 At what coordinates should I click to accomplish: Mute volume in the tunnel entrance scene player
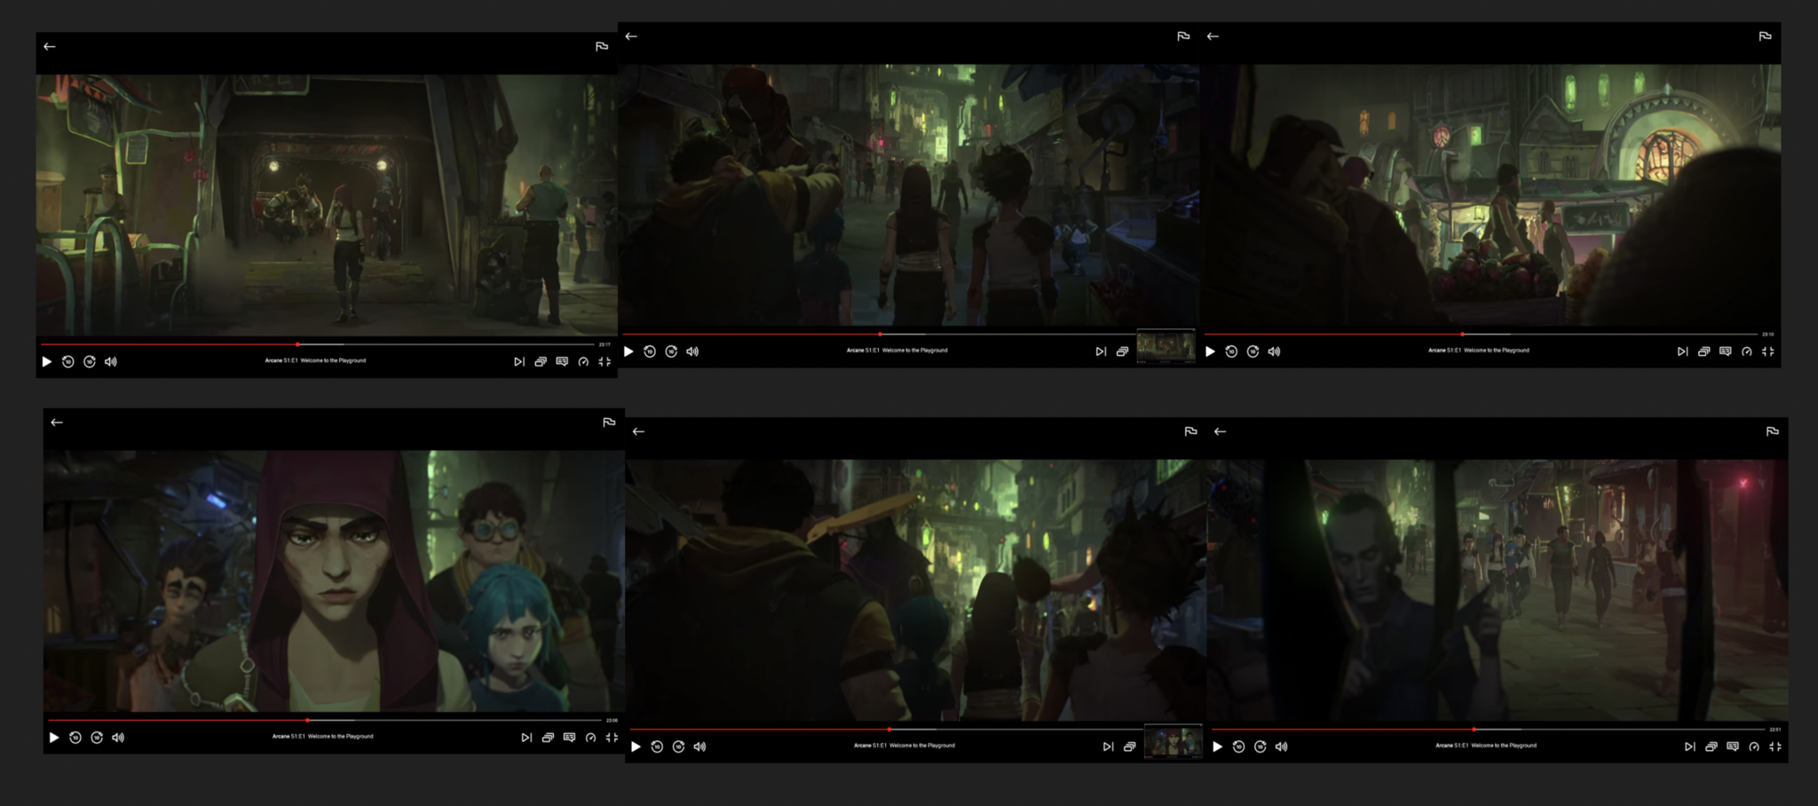(111, 361)
